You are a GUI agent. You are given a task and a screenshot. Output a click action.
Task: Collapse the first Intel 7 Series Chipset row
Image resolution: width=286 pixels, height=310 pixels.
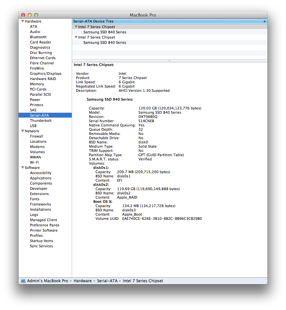76,27
